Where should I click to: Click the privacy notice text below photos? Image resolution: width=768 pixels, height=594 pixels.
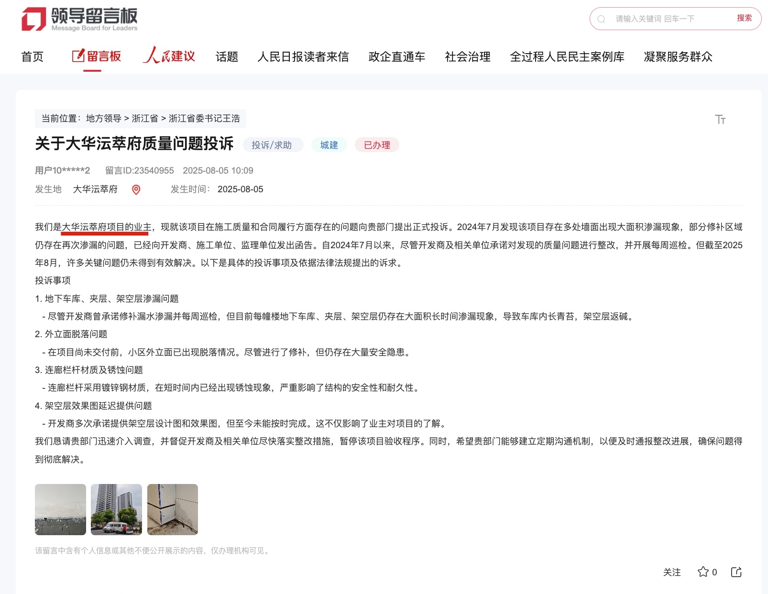pos(154,551)
